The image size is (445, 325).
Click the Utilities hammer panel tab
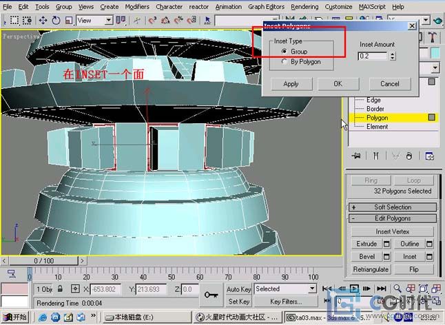pyautogui.click(x=432, y=37)
